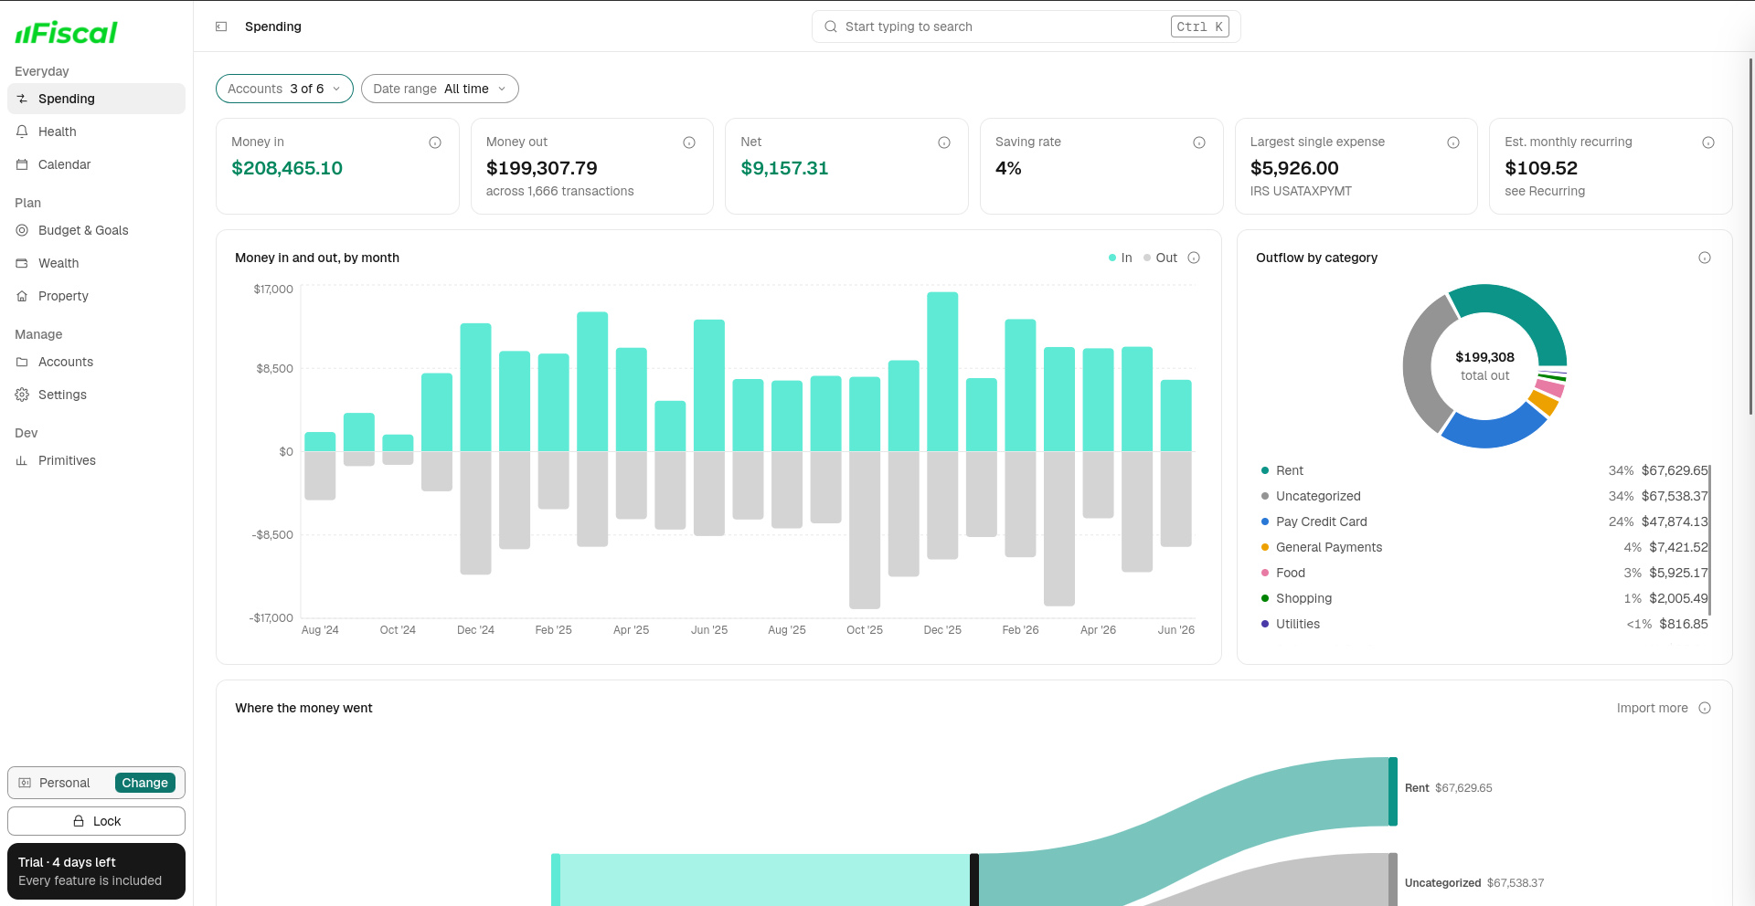This screenshot has height=906, width=1755.
Task: Click the Import more link
Action: click(1652, 708)
